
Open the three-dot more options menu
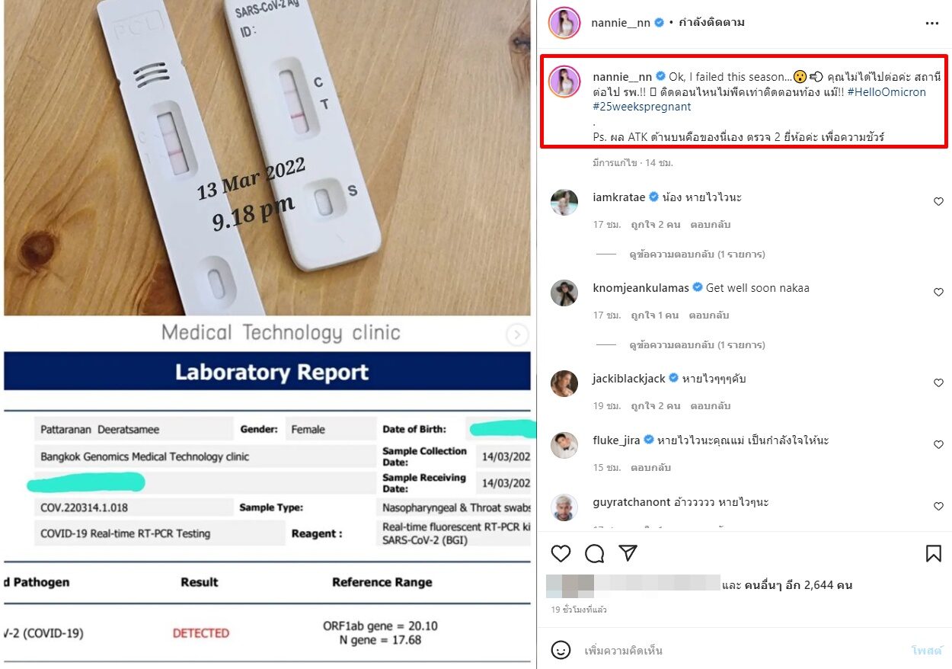coord(932,24)
